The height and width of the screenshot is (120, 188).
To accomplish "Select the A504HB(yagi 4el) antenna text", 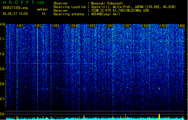I will 106,14.
